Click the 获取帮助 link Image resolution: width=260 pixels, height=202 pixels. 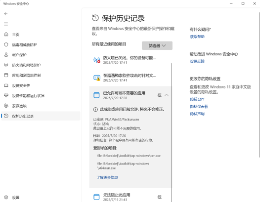197,37
